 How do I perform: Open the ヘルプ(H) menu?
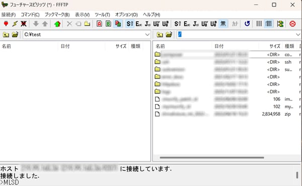click(x=152, y=15)
